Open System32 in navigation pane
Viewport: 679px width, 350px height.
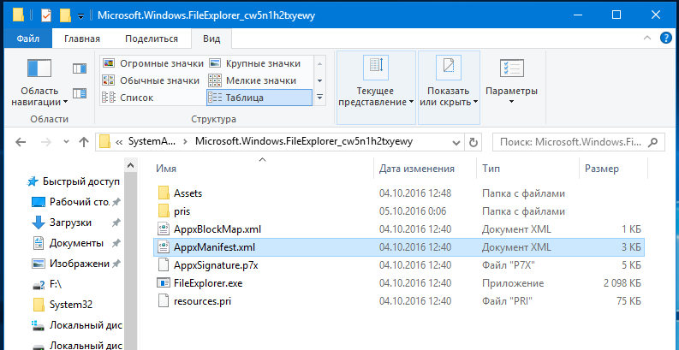pos(63,305)
